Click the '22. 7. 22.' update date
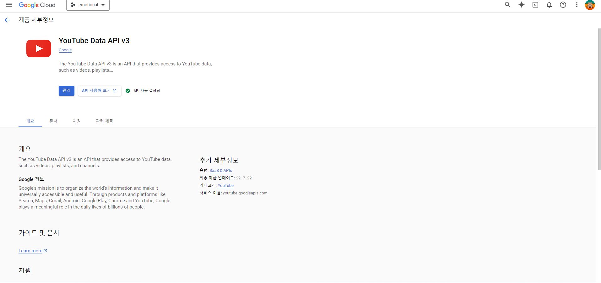Image resolution: width=601 pixels, height=283 pixels. [x=244, y=178]
